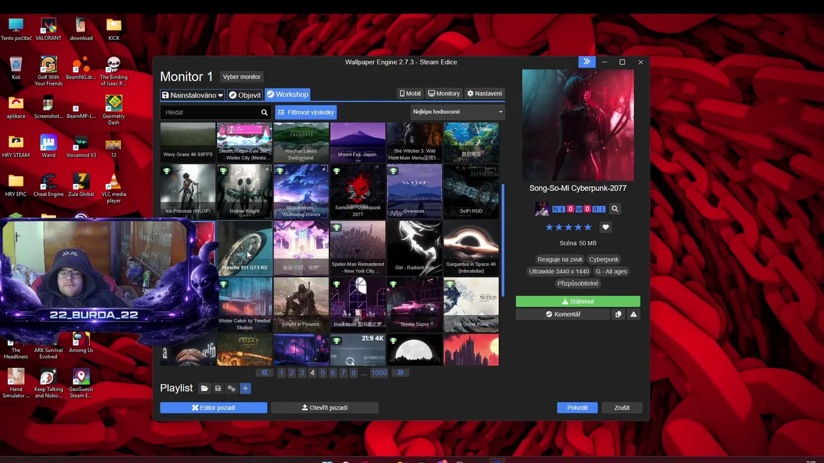Switch to the Workshop tab
The image size is (824, 463).
click(287, 95)
